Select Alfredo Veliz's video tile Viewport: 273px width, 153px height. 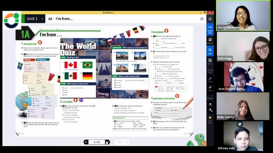[243, 136]
